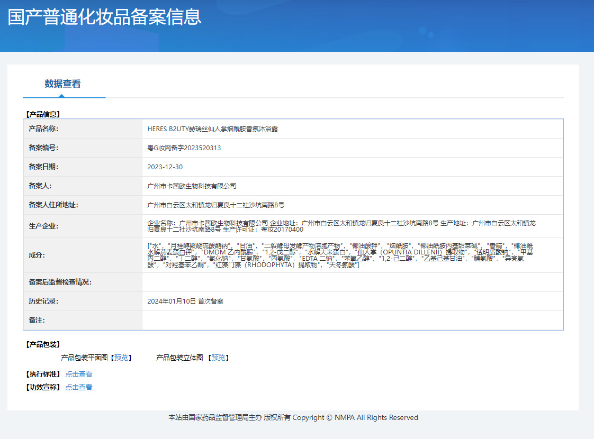The height and width of the screenshot is (439, 594).
Task: Open the 产品包装立体图 预览 link
Action: (x=218, y=358)
